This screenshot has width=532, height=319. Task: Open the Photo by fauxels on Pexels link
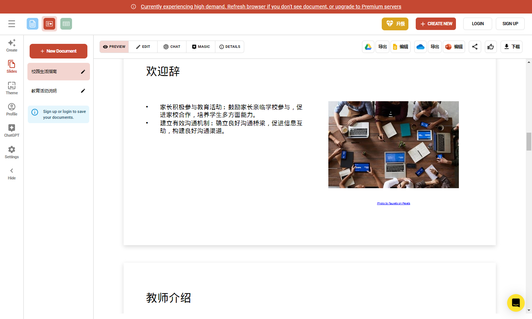pos(393,204)
